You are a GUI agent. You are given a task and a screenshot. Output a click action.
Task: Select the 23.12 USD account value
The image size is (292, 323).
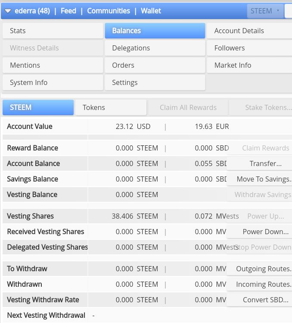133,126
